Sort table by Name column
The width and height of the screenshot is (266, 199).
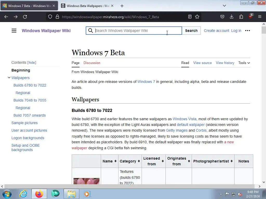[x=109, y=161]
